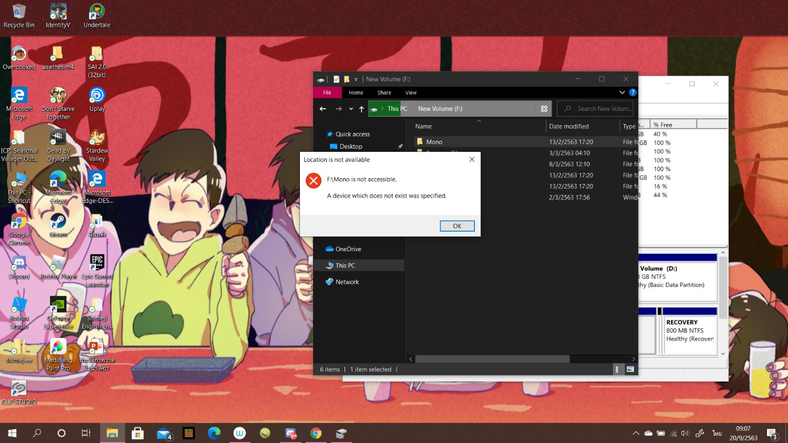
Task: Open the notification center on the taskbar
Action: coord(772,434)
